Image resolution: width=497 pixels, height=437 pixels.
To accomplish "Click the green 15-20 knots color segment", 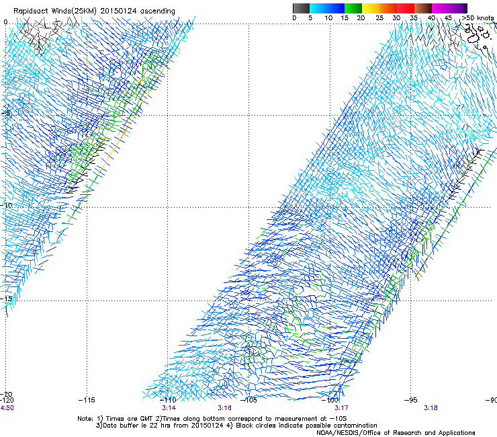I will coord(353,8).
